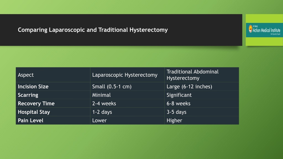Select the 3-5 days cell
283x159 pixels.
[x=202, y=112]
